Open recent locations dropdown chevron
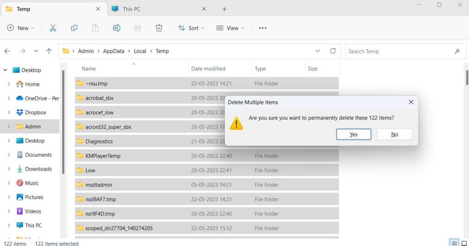Screen dimensions: 469x246 pyautogui.click(x=36, y=51)
